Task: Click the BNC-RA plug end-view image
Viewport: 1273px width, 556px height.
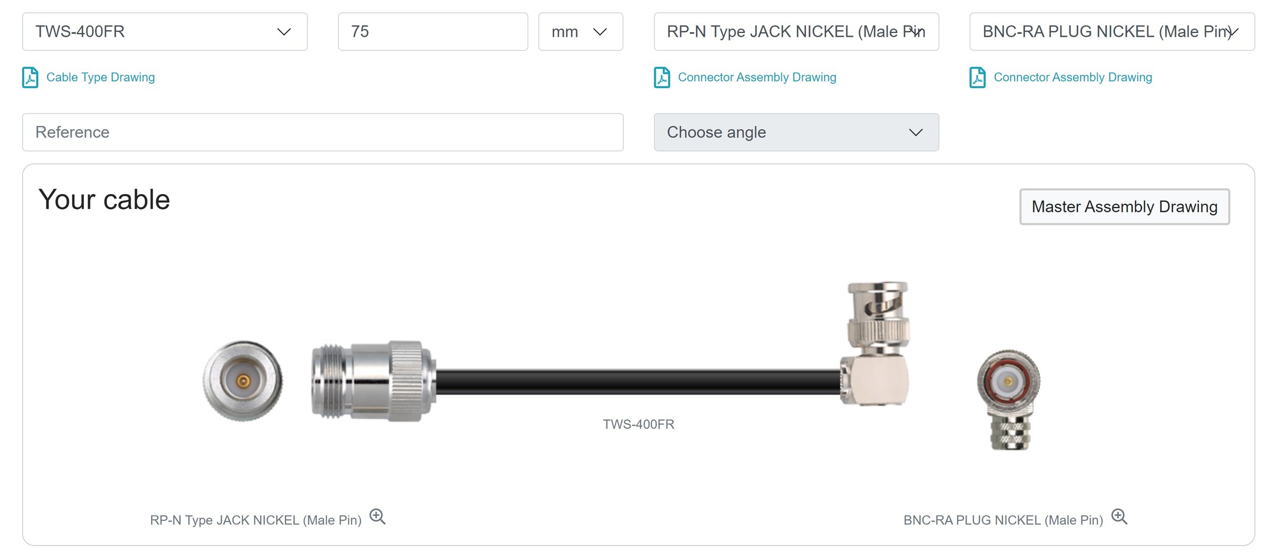Action: 1008,400
